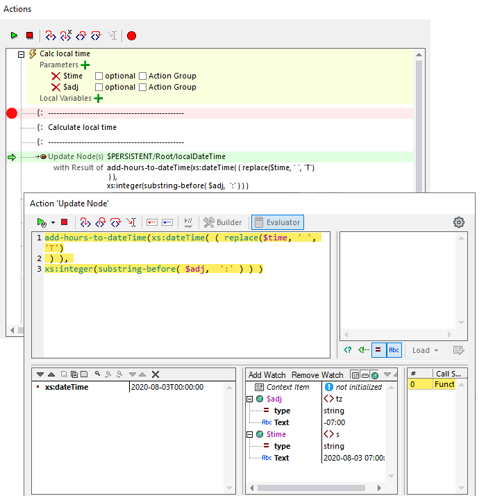The image size is (486, 496).
Task: Click the red record breakpoint circle icon
Action: click(131, 35)
